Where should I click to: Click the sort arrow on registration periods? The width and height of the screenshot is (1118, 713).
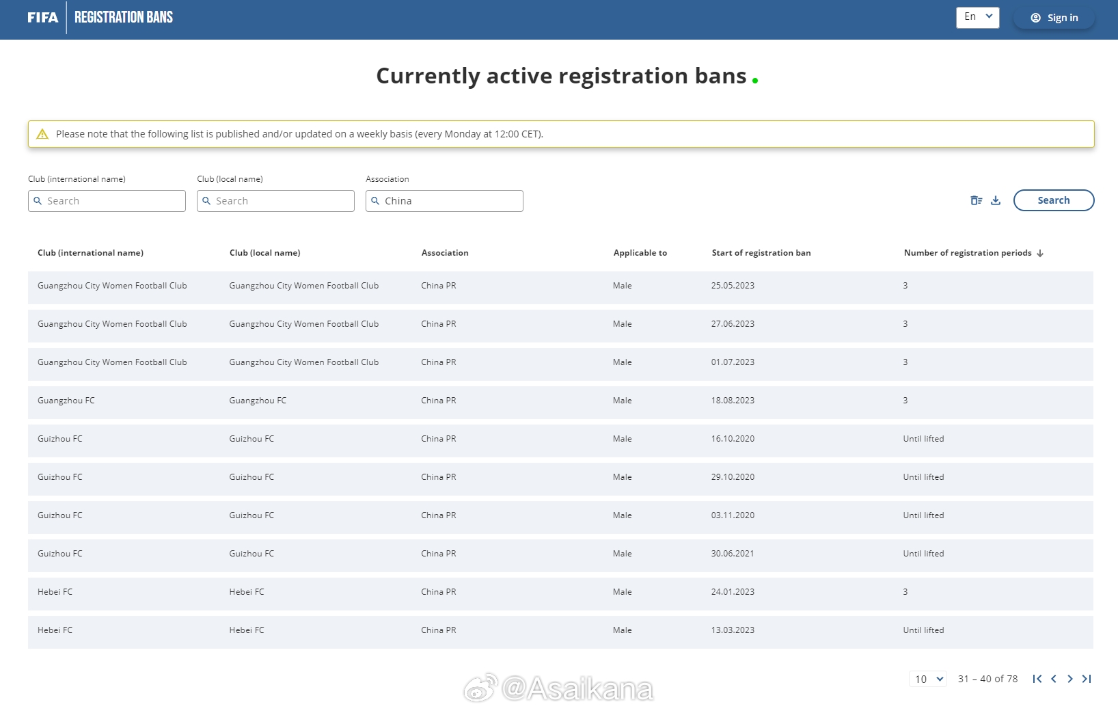coord(1040,253)
